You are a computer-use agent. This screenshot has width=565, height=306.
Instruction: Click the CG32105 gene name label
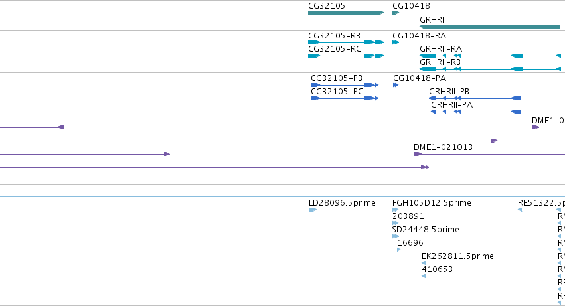(327, 6)
